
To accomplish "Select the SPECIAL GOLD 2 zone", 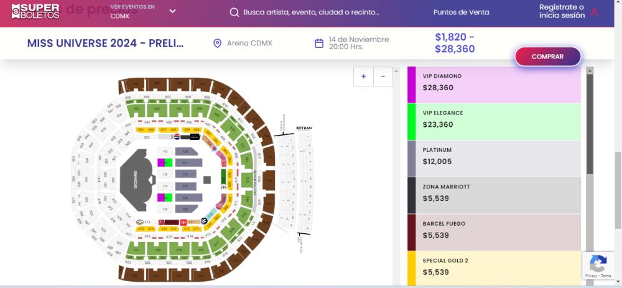I will (x=494, y=269).
